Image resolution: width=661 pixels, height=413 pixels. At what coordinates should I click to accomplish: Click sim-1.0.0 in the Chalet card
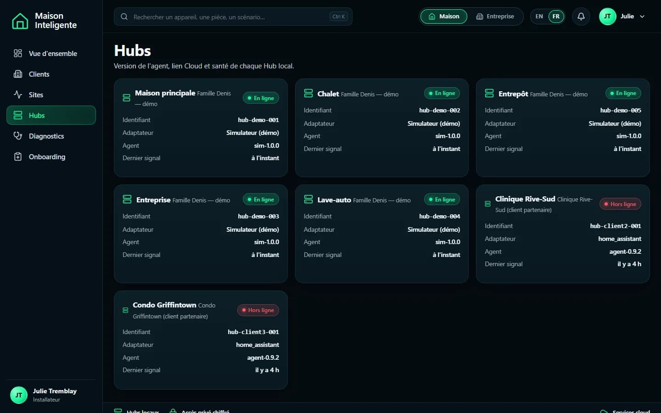448,136
